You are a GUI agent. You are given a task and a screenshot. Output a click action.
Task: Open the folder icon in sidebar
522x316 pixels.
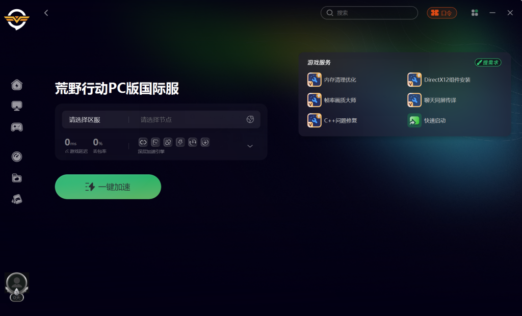(x=17, y=178)
